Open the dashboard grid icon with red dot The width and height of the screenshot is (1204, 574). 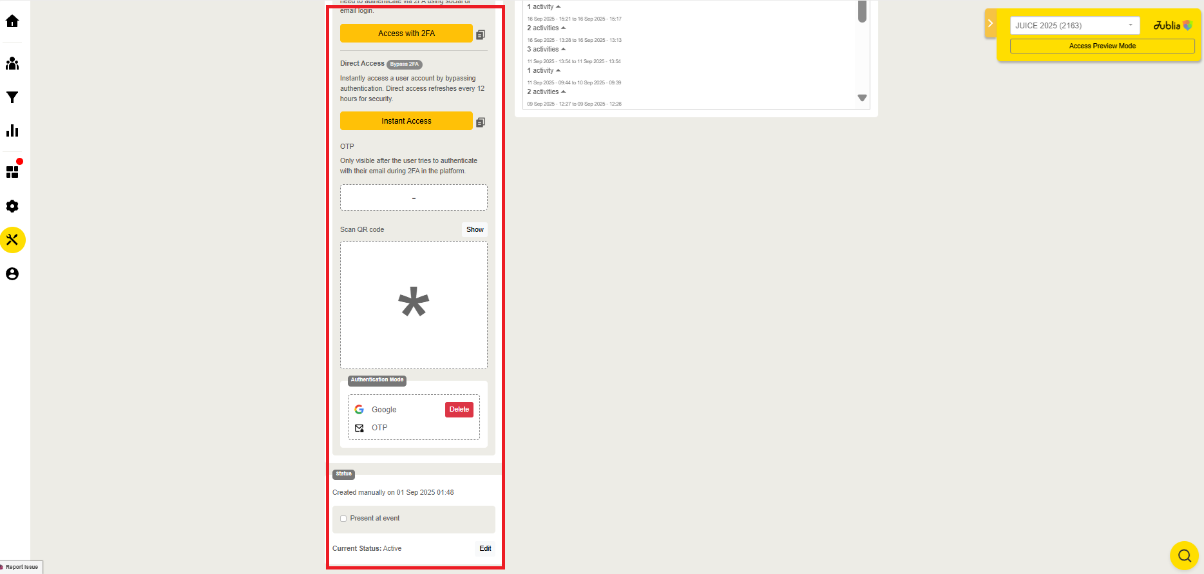(x=12, y=171)
